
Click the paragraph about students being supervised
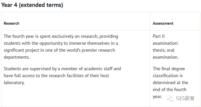[x=62, y=76]
